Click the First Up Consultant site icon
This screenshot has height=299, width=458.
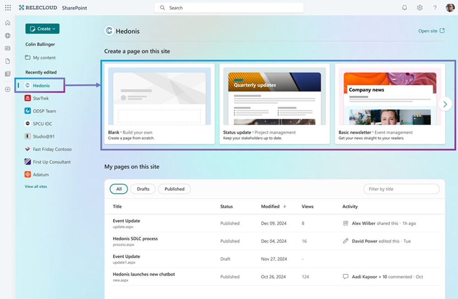28,161
